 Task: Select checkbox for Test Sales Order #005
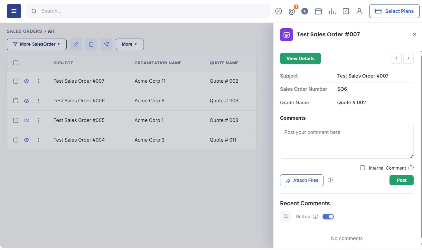point(15,120)
